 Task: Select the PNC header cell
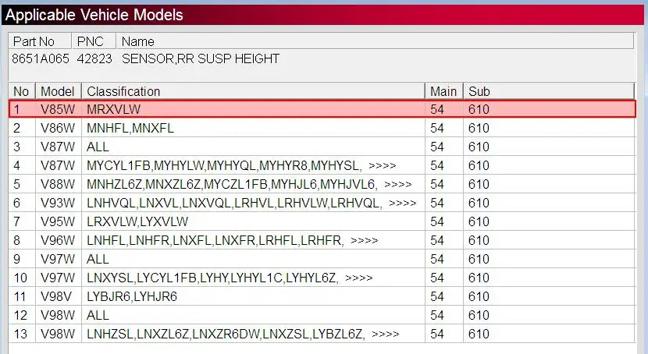[94, 41]
